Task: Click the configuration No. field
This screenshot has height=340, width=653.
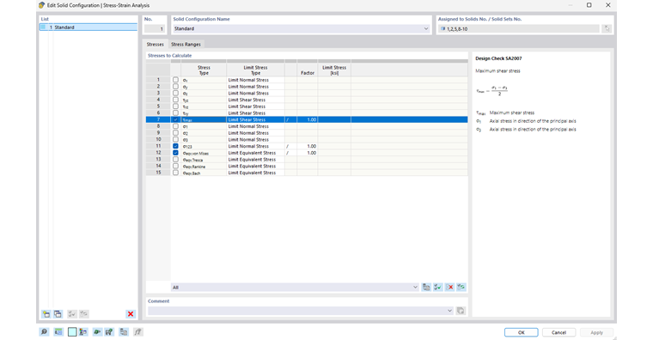Action: [x=155, y=28]
